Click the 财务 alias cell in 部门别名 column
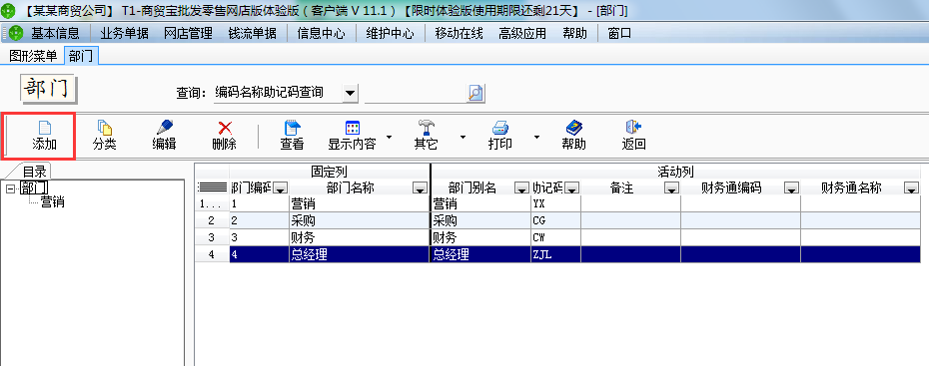This screenshot has height=366, width=929. (x=480, y=237)
